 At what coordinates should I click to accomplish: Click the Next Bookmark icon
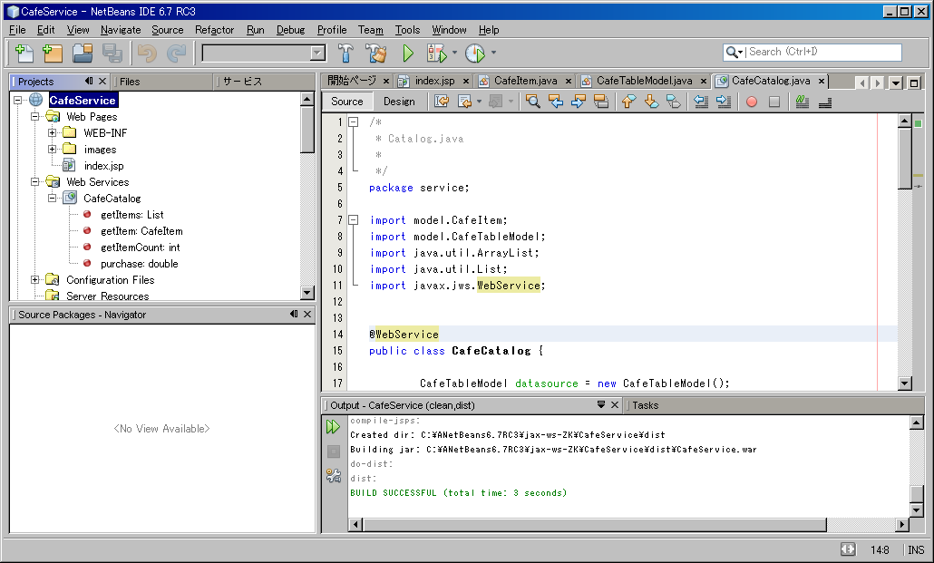click(651, 102)
